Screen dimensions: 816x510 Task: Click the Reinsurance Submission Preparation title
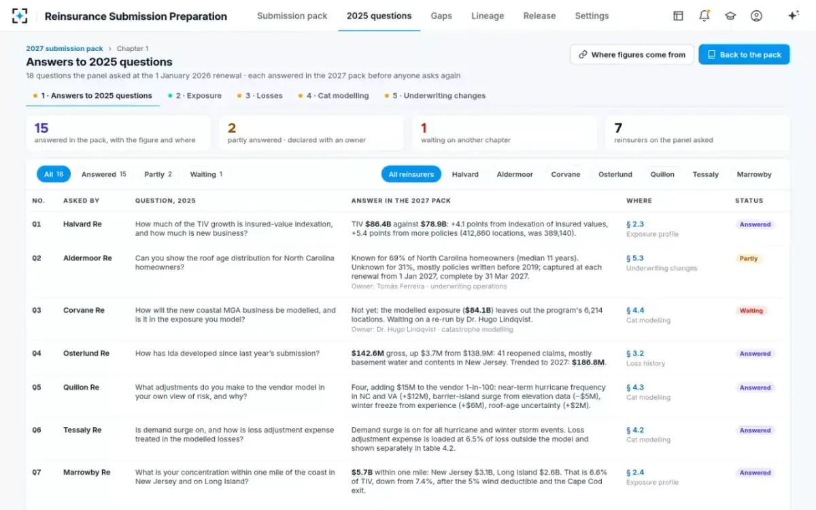tap(136, 16)
